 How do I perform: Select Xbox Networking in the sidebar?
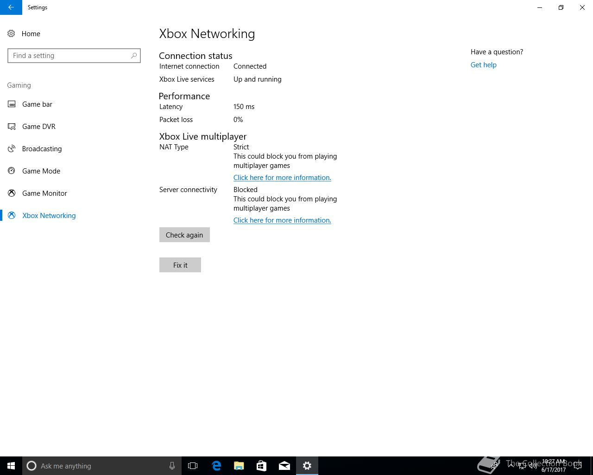pyautogui.click(x=49, y=215)
